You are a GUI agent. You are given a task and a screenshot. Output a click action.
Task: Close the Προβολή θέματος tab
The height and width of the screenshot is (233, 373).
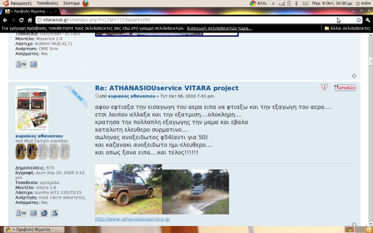[x=56, y=11]
